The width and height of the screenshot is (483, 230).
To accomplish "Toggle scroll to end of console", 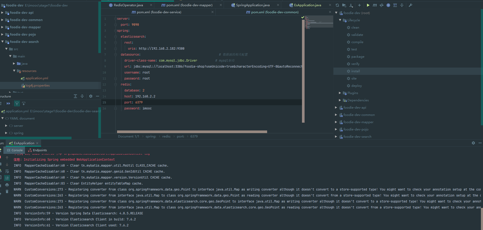I will tap(7, 178).
